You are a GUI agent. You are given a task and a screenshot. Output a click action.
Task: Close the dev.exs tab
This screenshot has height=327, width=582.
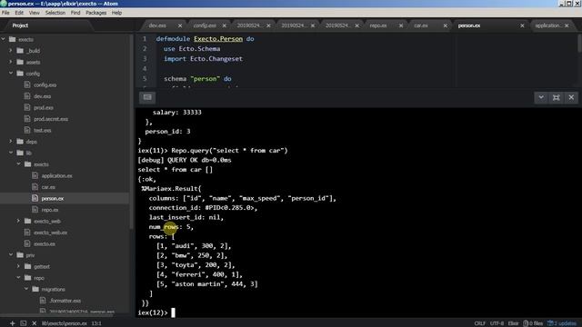pos(180,25)
